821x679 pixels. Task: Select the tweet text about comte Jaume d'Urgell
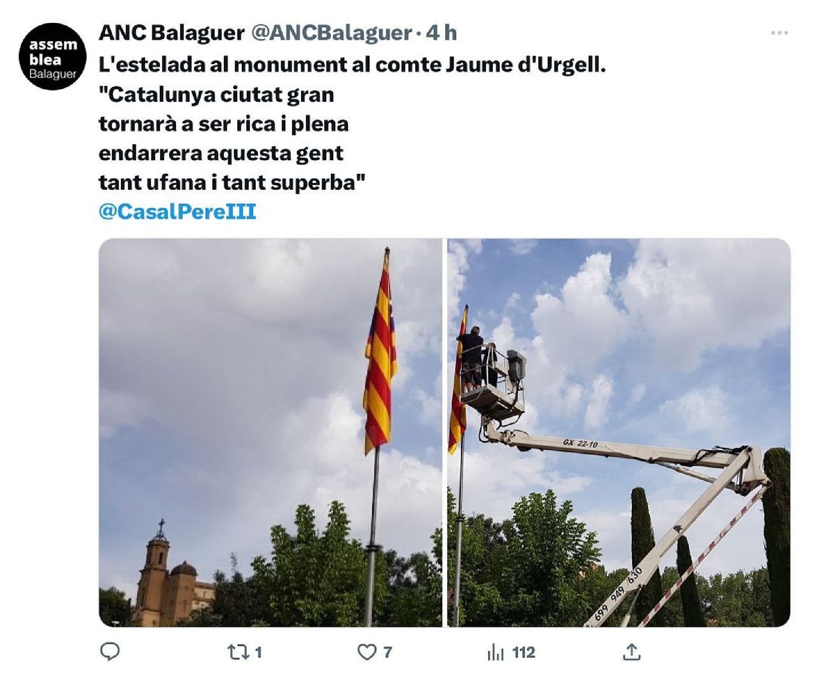point(352,65)
